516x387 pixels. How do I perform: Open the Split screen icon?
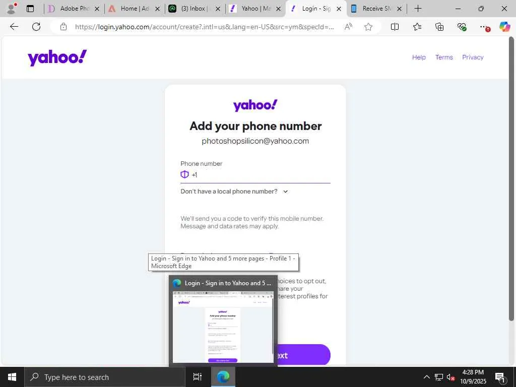coord(395,27)
